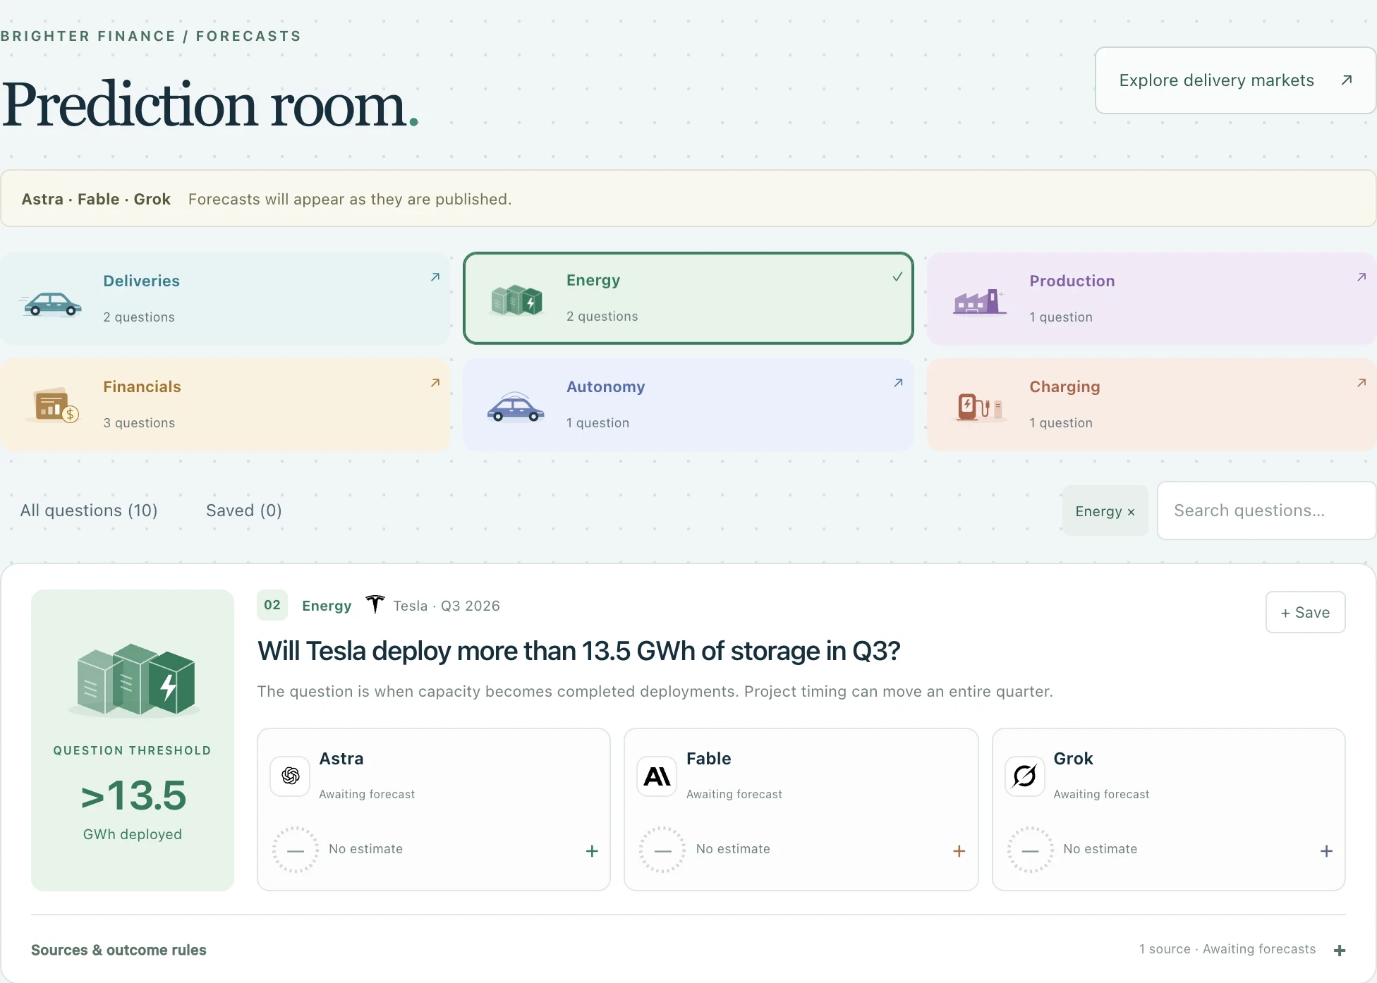Viewport: 1377px width, 983px height.
Task: Switch to the Saved (0) tab
Action: (x=243, y=511)
